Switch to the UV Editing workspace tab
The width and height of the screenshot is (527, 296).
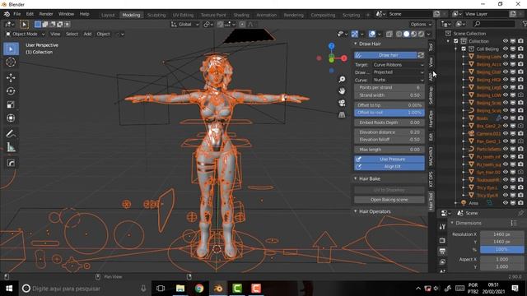(183, 15)
